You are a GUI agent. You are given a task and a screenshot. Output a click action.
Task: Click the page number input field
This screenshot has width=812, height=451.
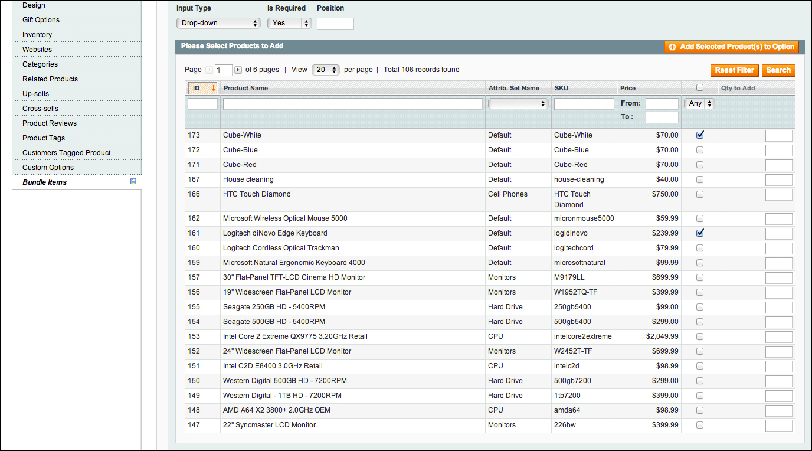pyautogui.click(x=224, y=70)
